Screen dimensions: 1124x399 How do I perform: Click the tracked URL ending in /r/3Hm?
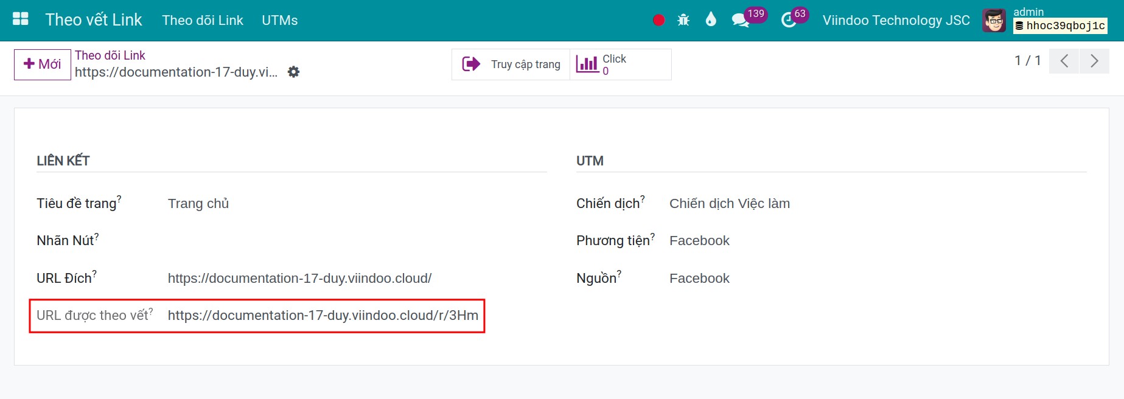(323, 315)
